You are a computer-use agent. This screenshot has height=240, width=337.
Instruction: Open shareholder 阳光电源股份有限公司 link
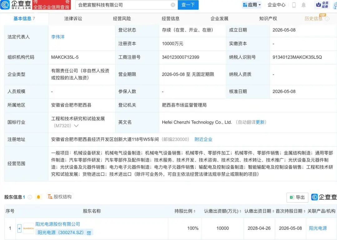pos(58,224)
